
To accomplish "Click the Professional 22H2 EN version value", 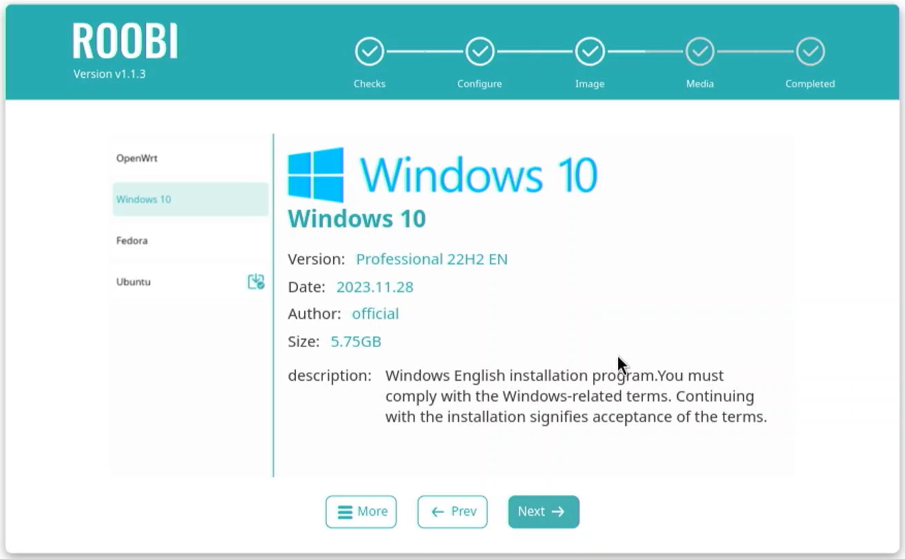I will [432, 260].
